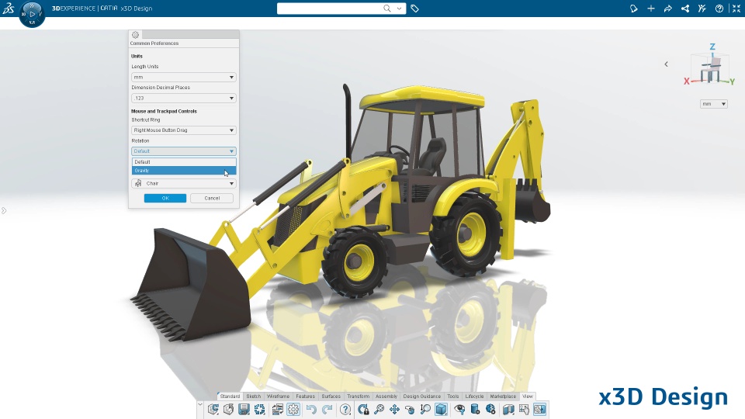This screenshot has width=745, height=419.
Task: Switch to the Lifecycle tab
Action: coord(474,396)
